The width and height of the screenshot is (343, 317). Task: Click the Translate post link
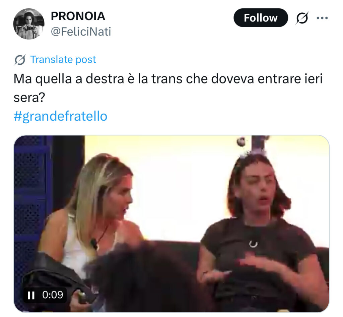tap(63, 60)
